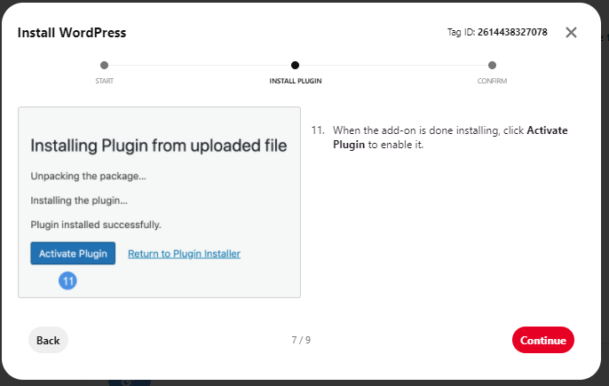This screenshot has height=386, width=609.
Task: Click the 7 / 9 page indicator
Action: point(301,340)
